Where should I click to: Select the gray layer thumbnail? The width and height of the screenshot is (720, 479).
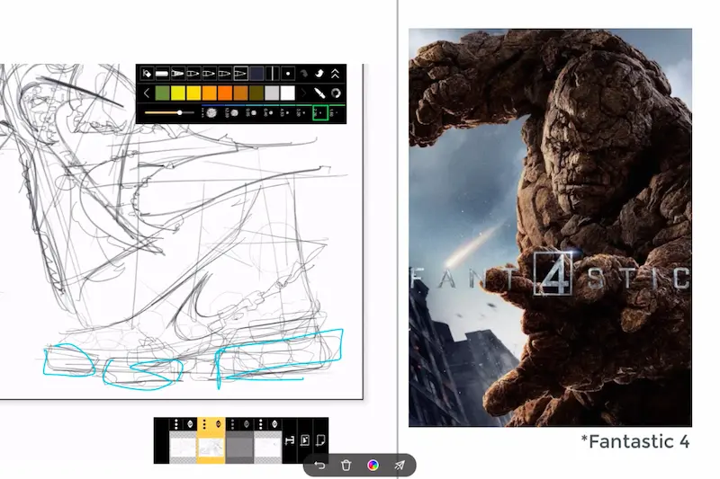239,448
